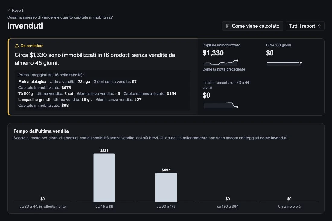Image resolution: width=332 pixels, height=221 pixels.
Task: Select the $497 bar for da 90 a 179
Action: tap(166, 187)
